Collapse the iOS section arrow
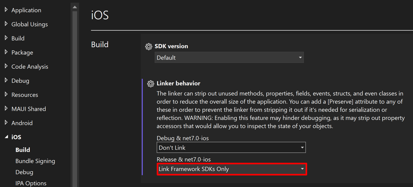The height and width of the screenshot is (187, 413). [x=6, y=137]
